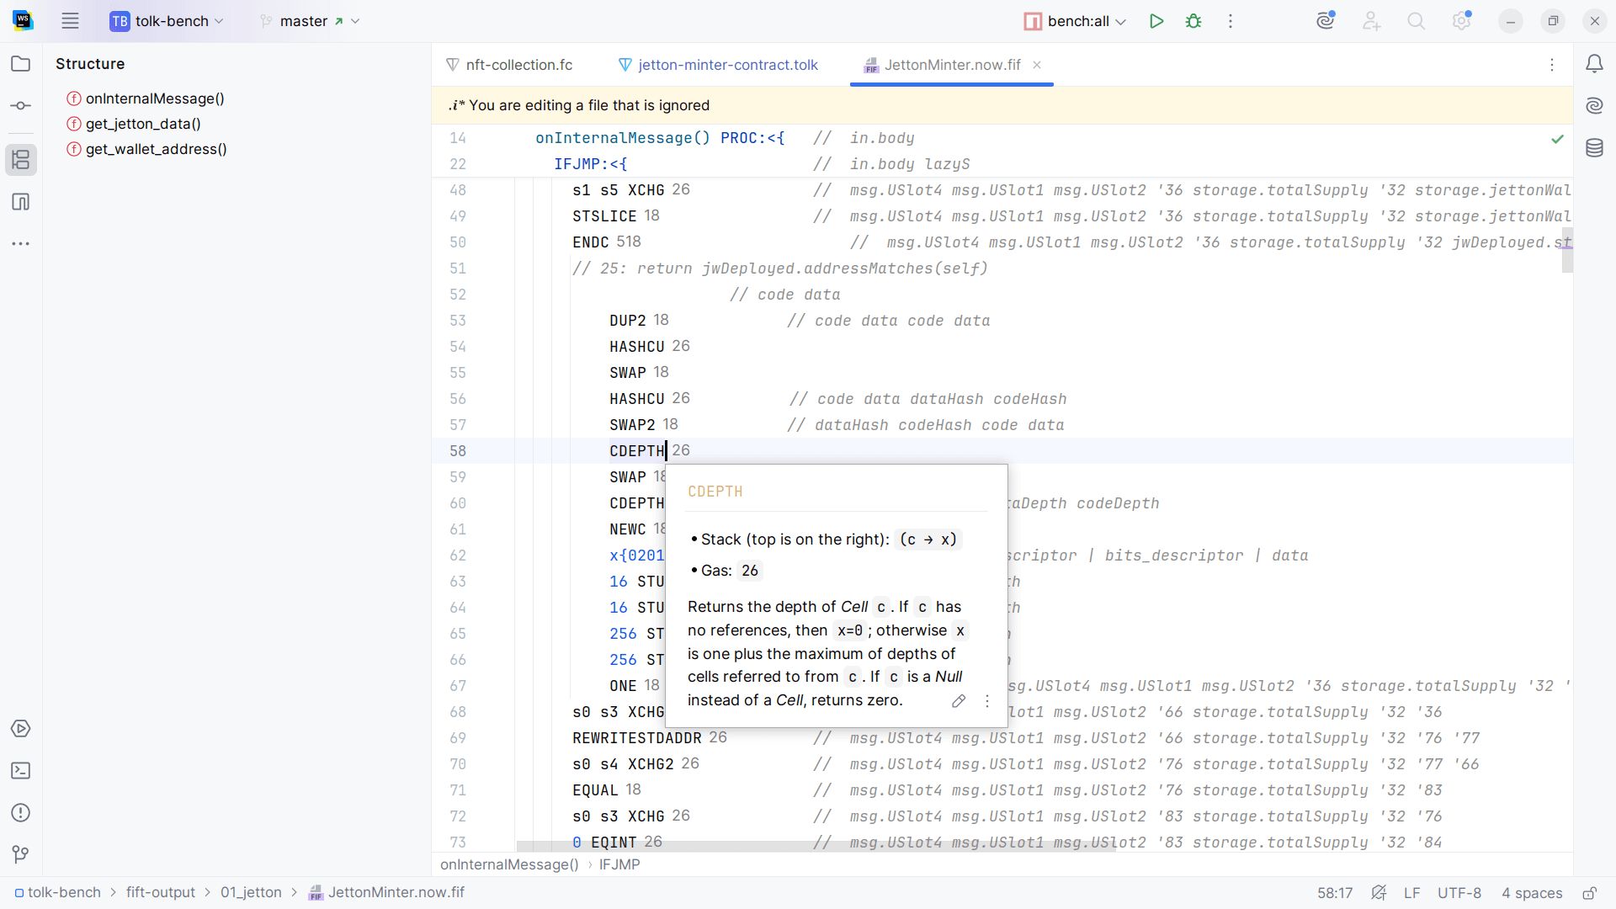This screenshot has height=909, width=1616.
Task: Open the Terminal tool window
Action: pyautogui.click(x=21, y=771)
